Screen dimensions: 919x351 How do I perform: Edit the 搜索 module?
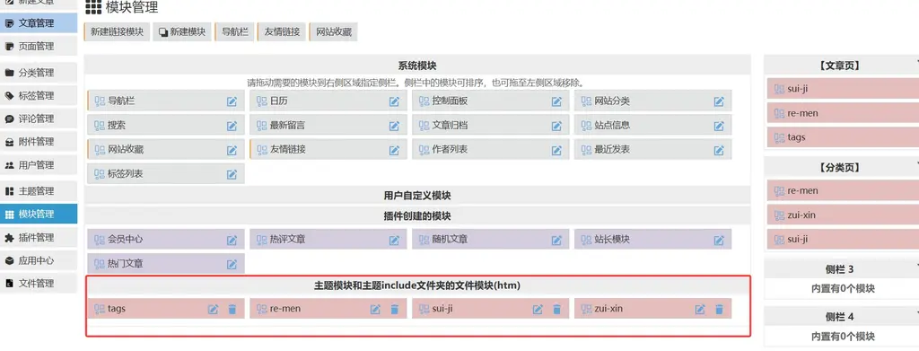[232, 126]
